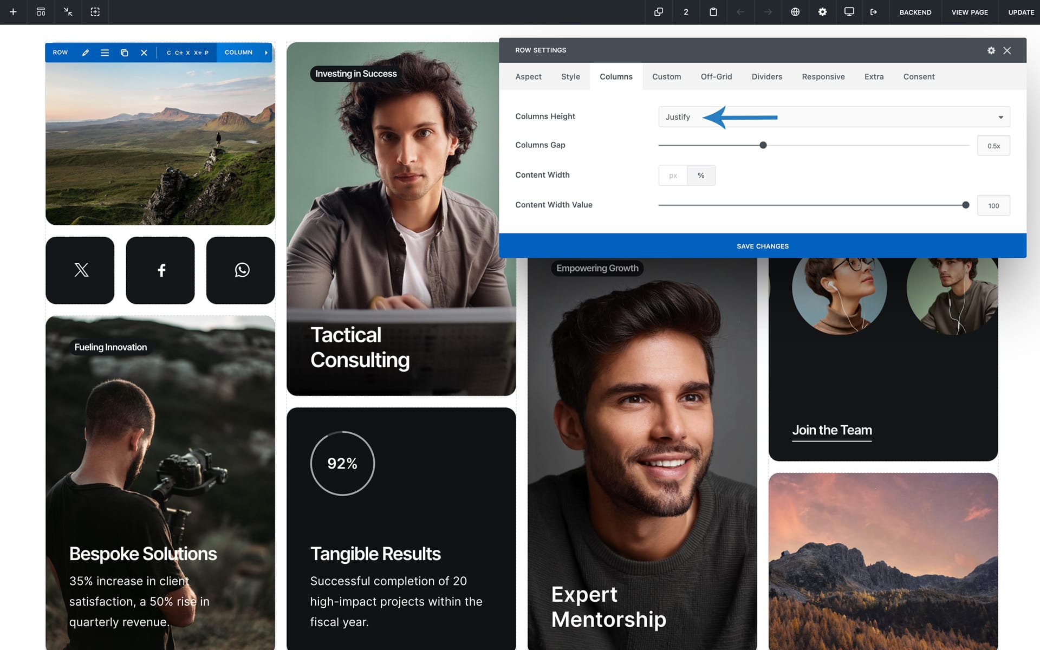
Task: Open the globe icon in top toolbar
Action: 795,12
